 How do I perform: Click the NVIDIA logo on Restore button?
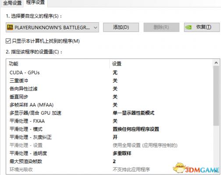(x=189, y=27)
